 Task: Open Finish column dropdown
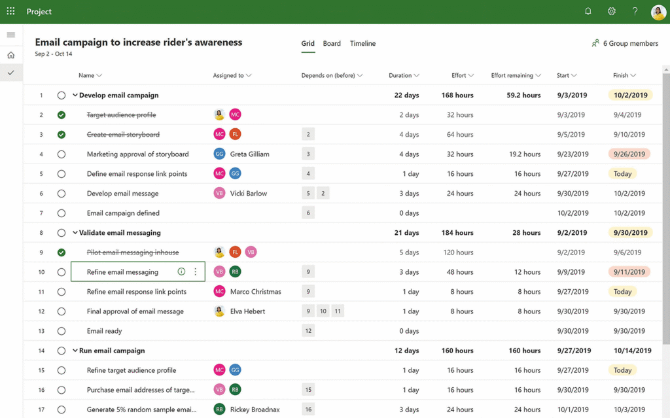633,76
